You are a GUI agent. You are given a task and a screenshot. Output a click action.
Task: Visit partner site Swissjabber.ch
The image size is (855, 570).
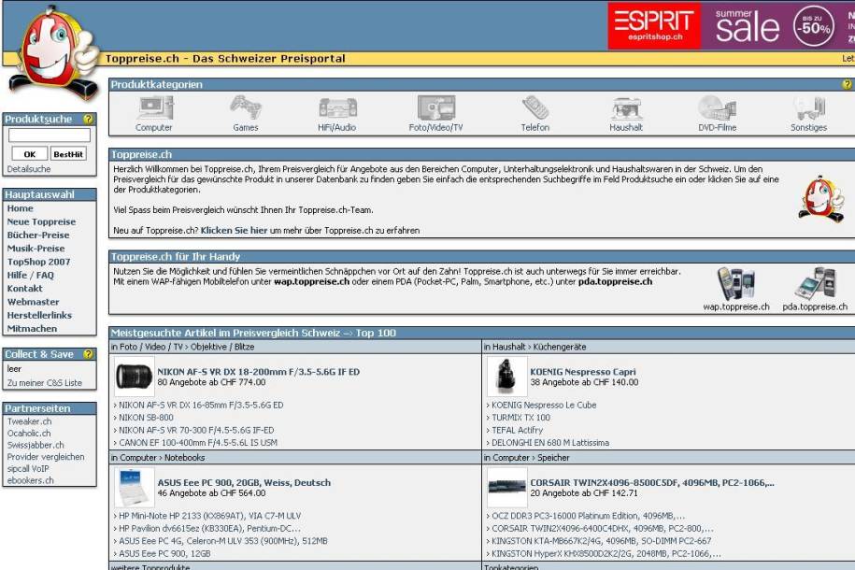[36, 445]
